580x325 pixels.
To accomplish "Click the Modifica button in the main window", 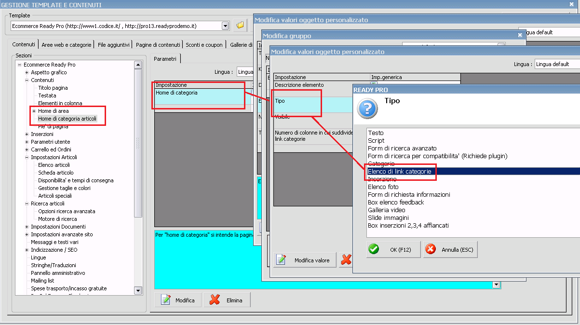I will click(x=178, y=300).
